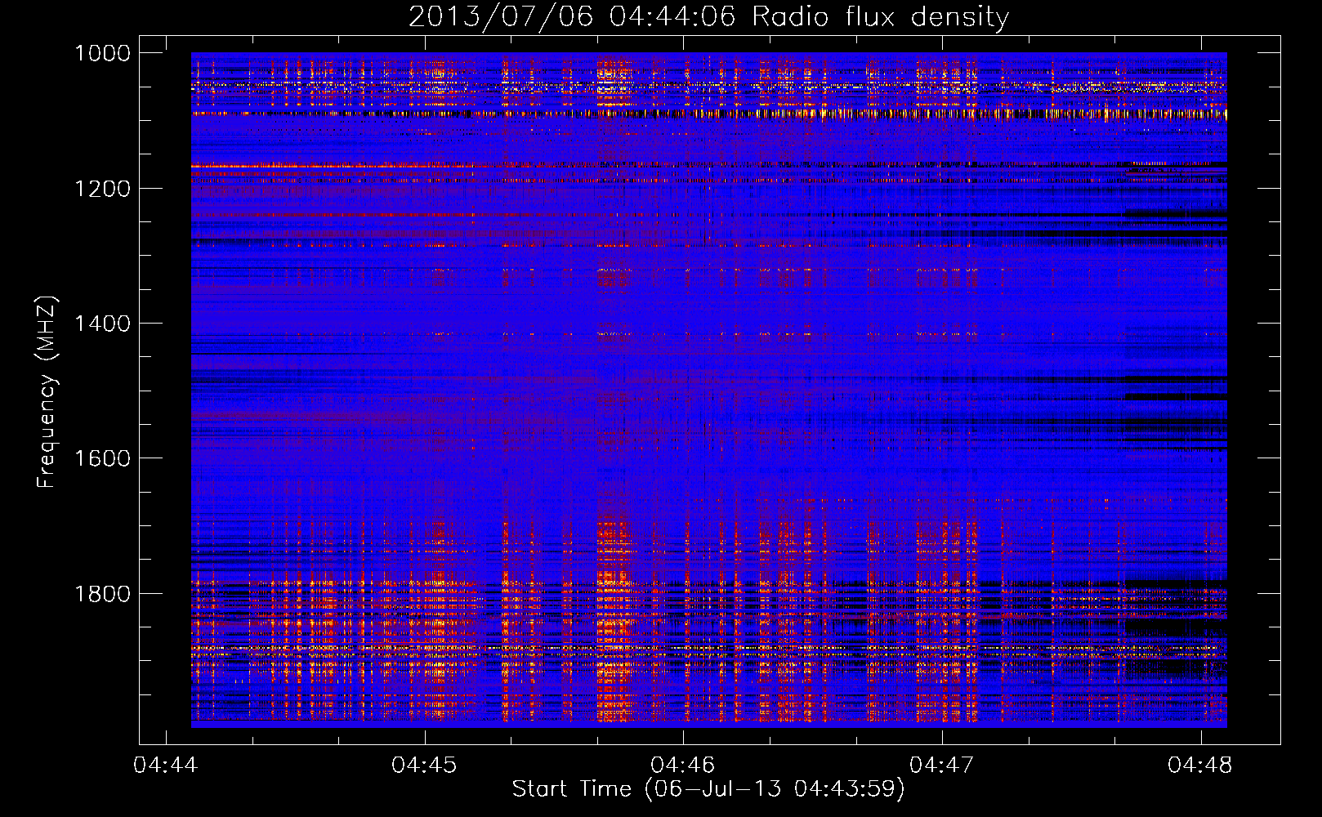
Task: Click the 04:48 time tick label
Action: (x=1200, y=765)
